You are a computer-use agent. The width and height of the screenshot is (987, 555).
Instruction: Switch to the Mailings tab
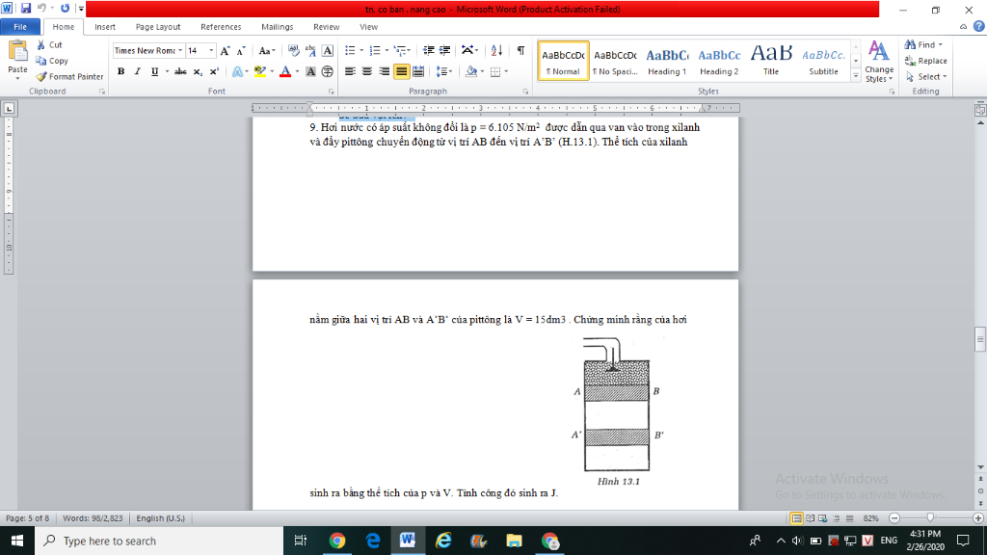tap(277, 27)
